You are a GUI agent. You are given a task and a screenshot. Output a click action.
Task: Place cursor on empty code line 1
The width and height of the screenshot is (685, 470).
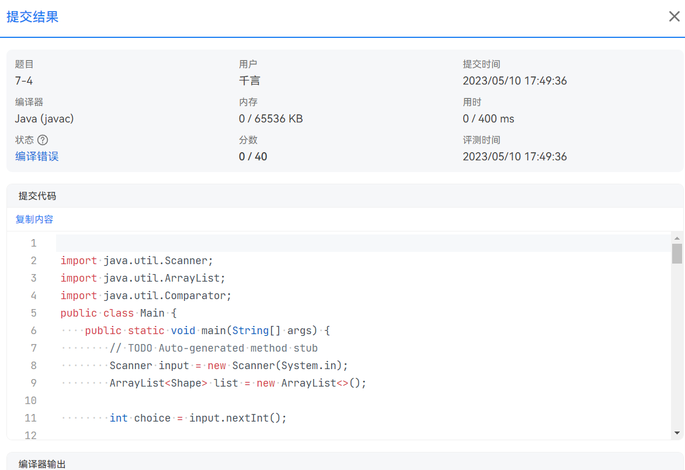(x=234, y=243)
